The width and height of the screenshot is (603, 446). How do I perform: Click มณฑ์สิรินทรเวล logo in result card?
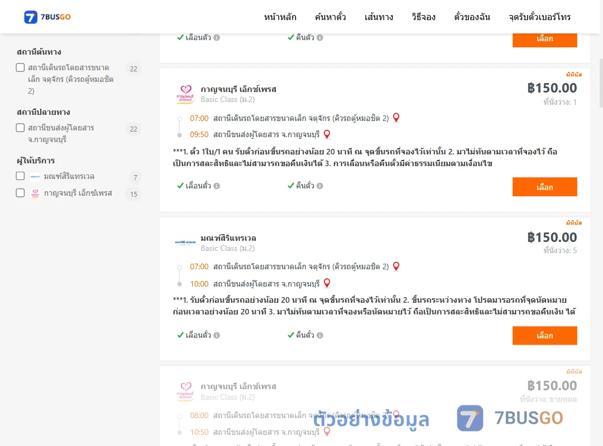185,243
